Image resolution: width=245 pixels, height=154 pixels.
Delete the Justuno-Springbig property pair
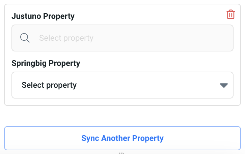pyautogui.click(x=230, y=14)
